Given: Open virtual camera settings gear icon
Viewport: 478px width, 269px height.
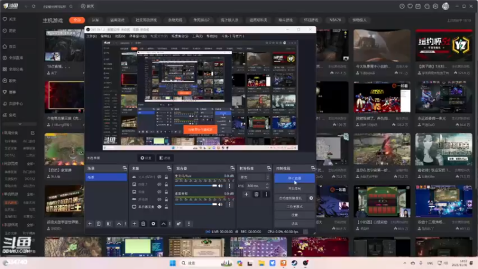Looking at the screenshot, I should [311, 198].
